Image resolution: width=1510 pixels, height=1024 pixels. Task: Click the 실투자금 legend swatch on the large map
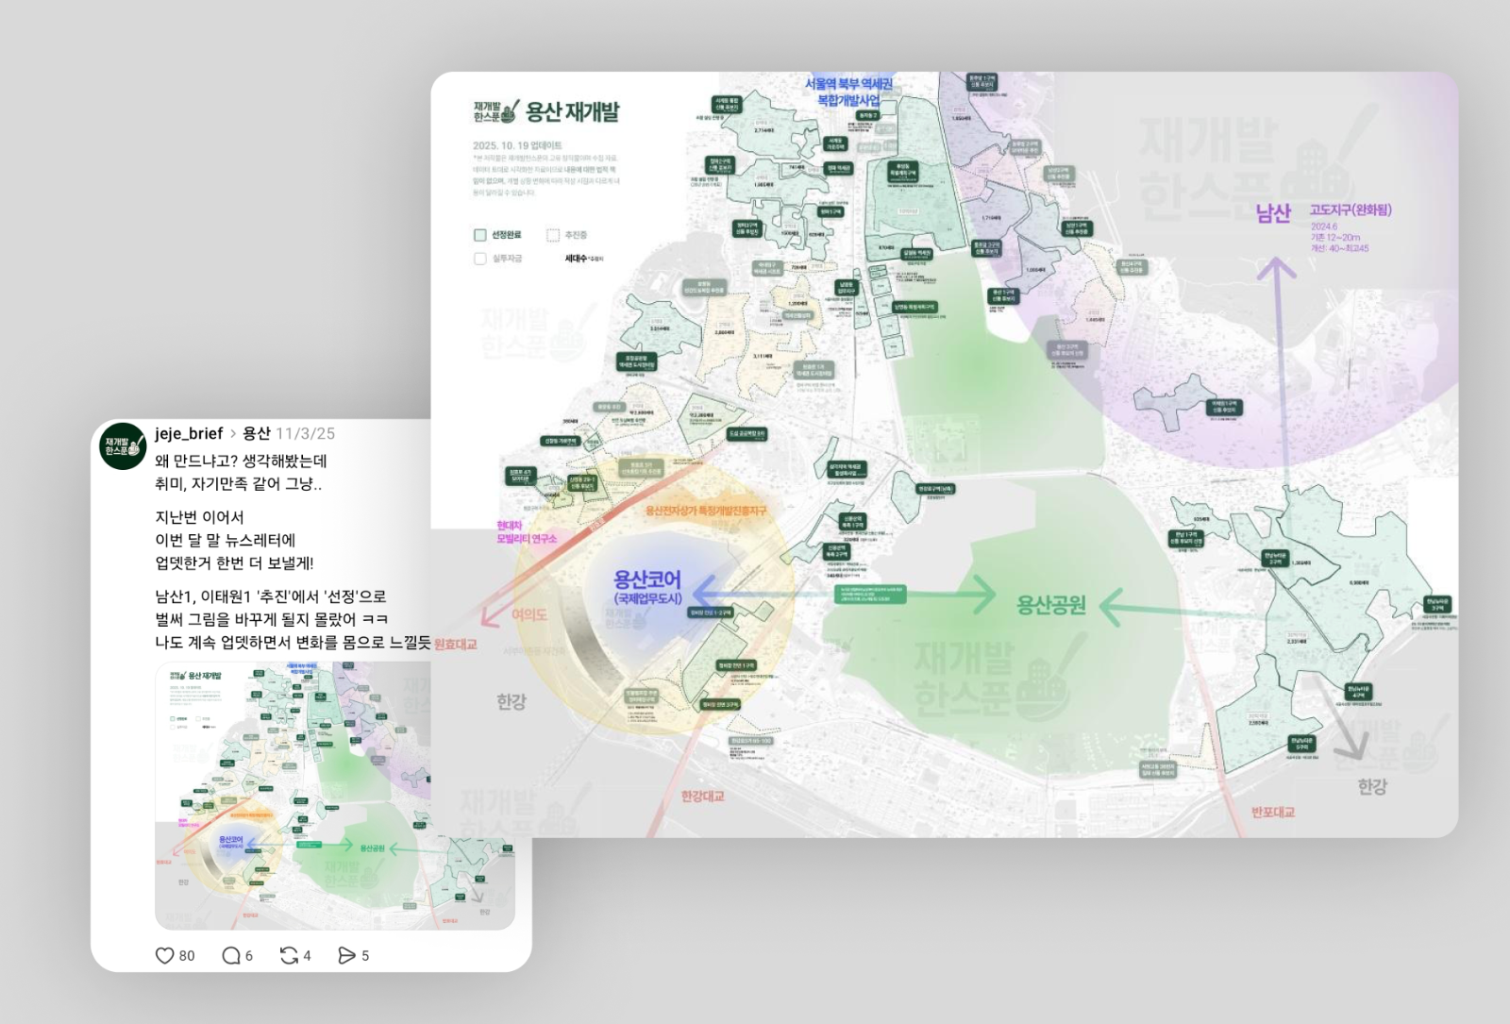(x=479, y=259)
